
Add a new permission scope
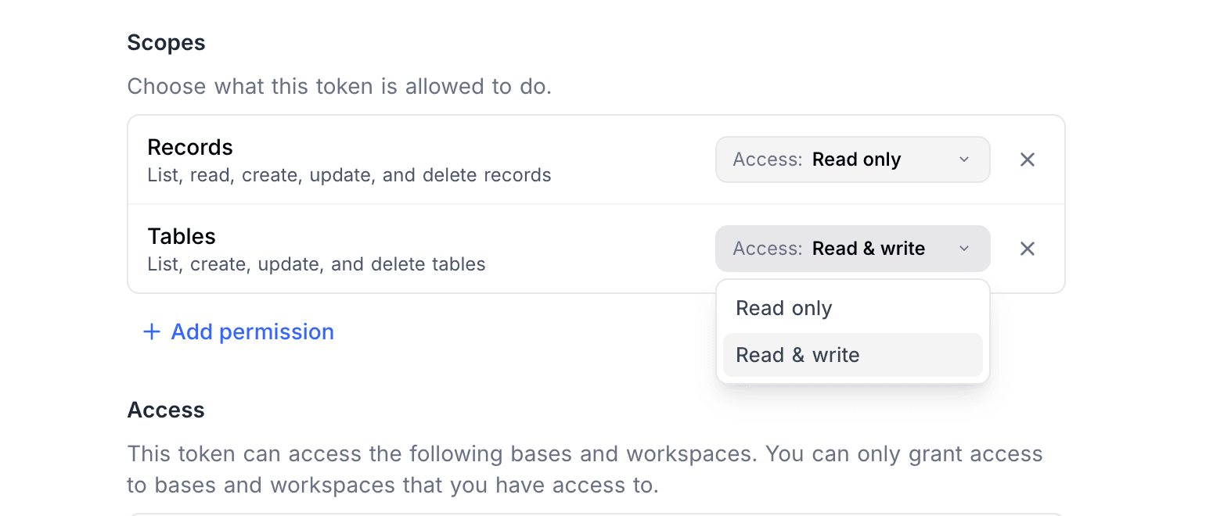[239, 331]
